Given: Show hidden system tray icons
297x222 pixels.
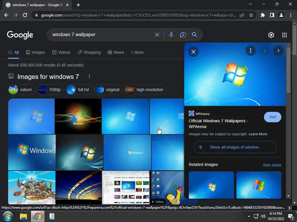Looking at the screenshot, I should tap(249, 216).
